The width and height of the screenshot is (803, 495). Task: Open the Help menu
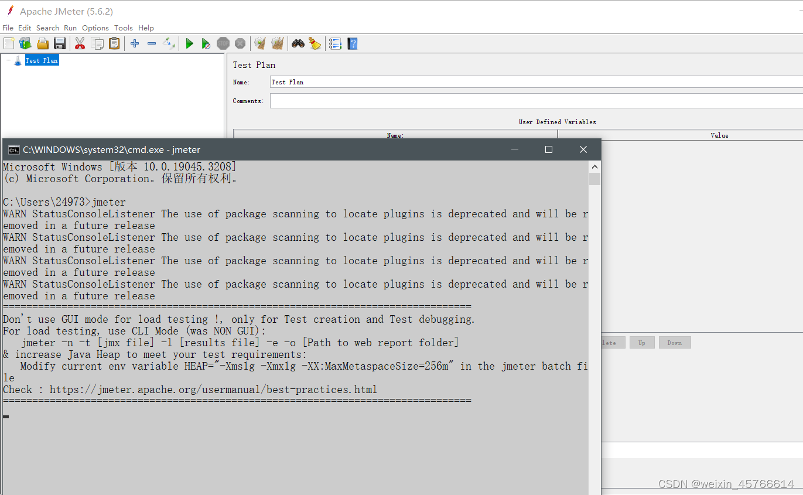click(146, 28)
